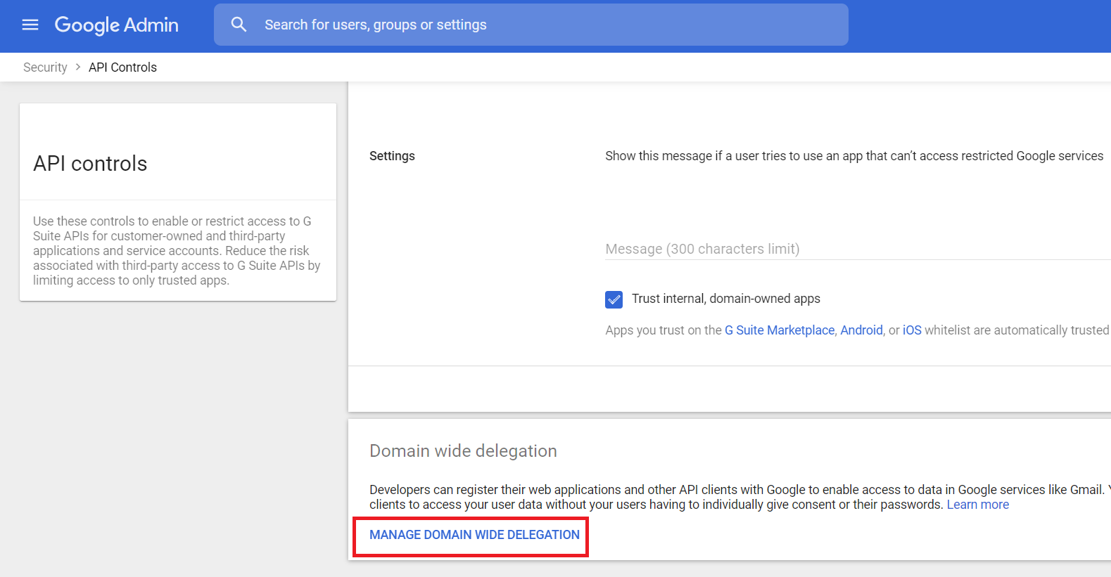The width and height of the screenshot is (1111, 577).
Task: Select the API controls card heading
Action: pyautogui.click(x=90, y=164)
